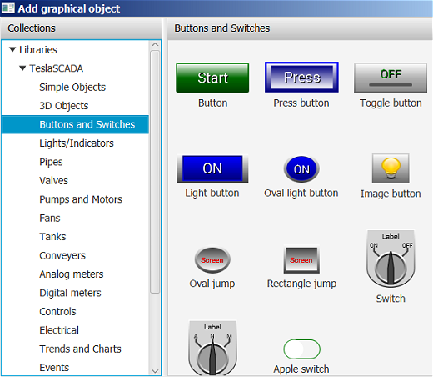Viewport: 433px width, 377px height.
Task: Pick the three-position A N M switch
Action: (212, 349)
